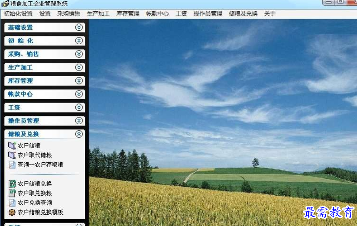357x226 pixels.
Task: Click the 帐款中心 sidebar header label
Action: (x=20, y=94)
